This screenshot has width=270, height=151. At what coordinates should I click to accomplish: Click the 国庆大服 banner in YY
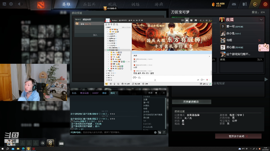172,37
